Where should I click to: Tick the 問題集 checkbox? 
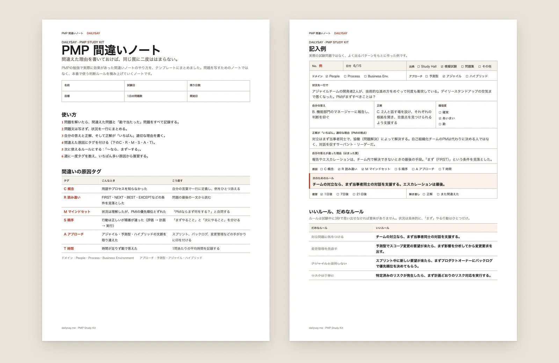click(462, 66)
